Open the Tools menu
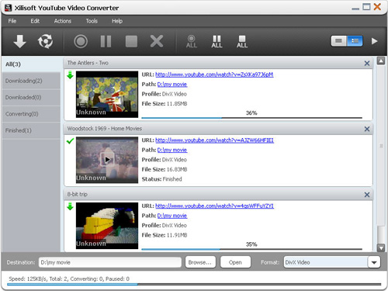The height and width of the screenshot is (291, 388). click(x=92, y=21)
